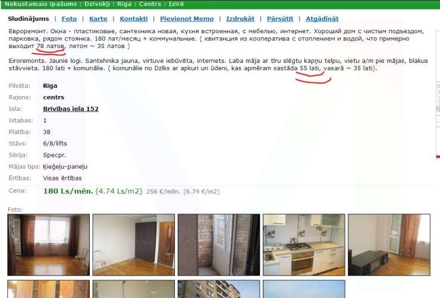This screenshot has width=440, height=298.
Task: Open first thumbnail in second photo row
Action: (49, 289)
